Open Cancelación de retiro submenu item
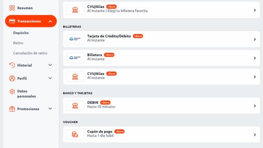263x148 pixels. tap(30, 53)
